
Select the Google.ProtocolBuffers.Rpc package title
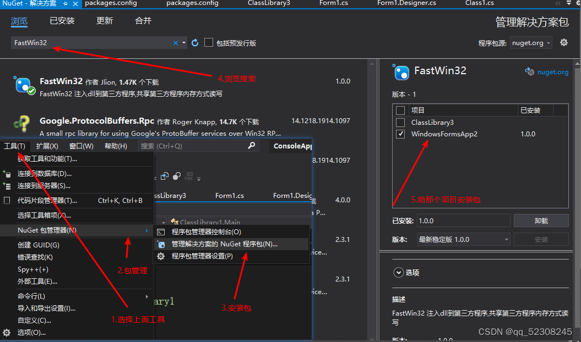[97, 121]
